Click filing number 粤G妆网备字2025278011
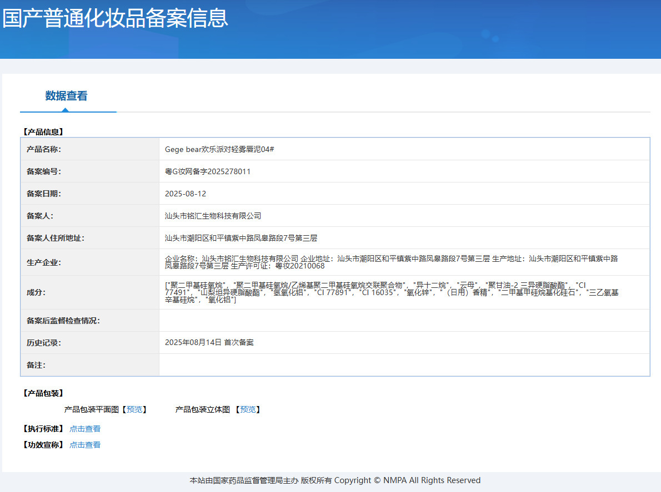The width and height of the screenshot is (661, 492). coord(207,172)
